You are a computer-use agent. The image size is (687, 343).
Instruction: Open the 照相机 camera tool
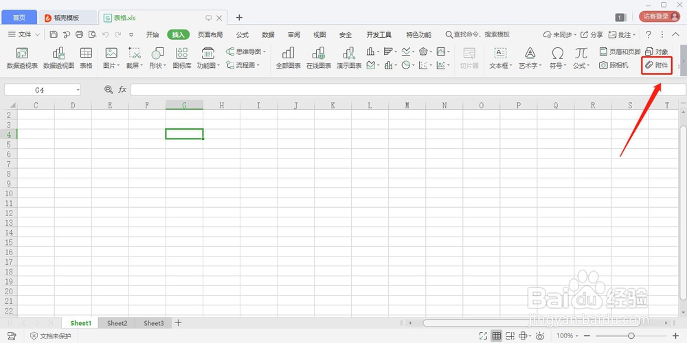click(x=613, y=64)
